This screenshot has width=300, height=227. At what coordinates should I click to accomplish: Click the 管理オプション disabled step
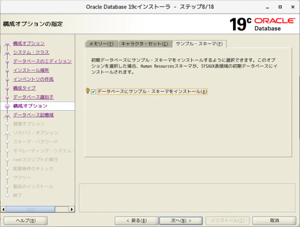pos(29,124)
